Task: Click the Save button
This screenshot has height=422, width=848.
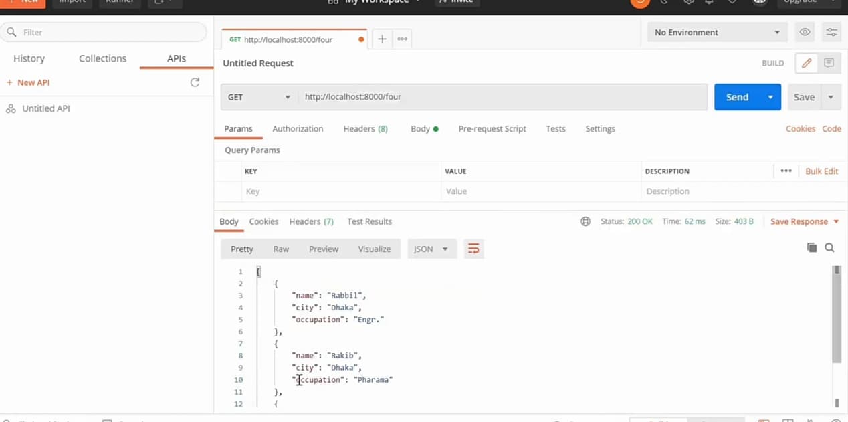Action: [x=804, y=97]
